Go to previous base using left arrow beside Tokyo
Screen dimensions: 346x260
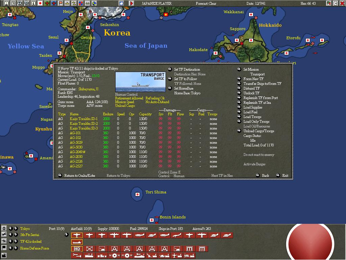(x=10, y=229)
